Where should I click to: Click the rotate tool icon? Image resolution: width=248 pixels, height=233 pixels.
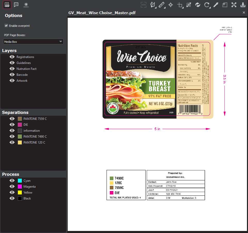[207, 5]
